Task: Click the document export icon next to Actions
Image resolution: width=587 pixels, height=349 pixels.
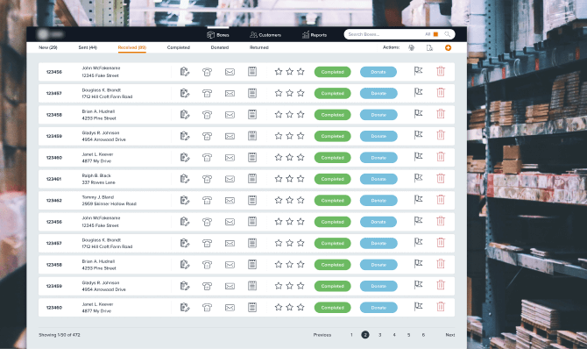Action: pos(430,47)
